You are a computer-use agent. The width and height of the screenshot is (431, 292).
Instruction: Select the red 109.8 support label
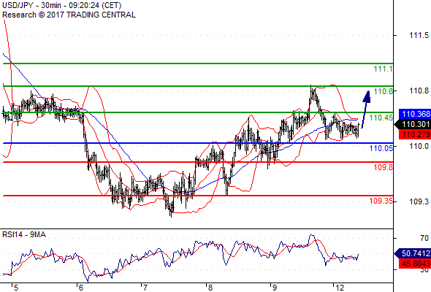click(383, 167)
